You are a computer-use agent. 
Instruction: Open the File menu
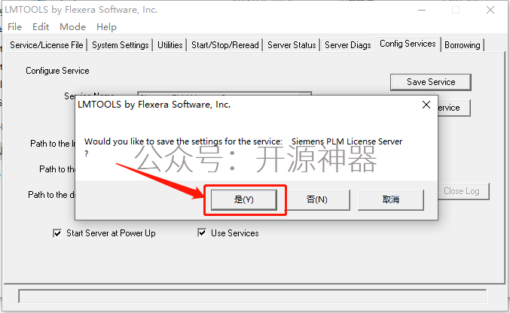click(14, 27)
